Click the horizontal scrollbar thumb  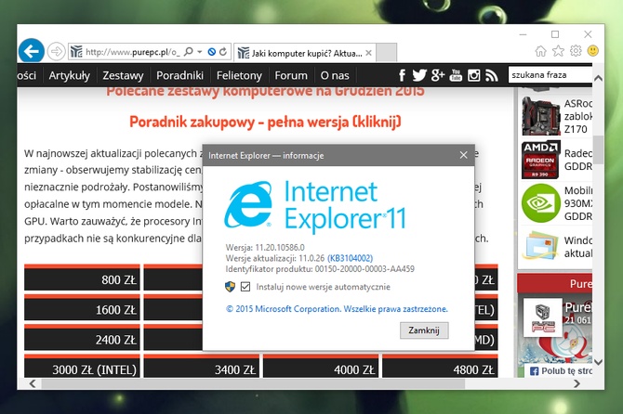click(x=253, y=383)
